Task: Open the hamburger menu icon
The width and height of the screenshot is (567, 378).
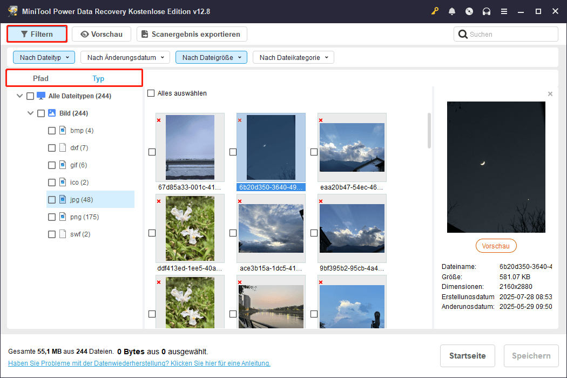Action: [x=504, y=11]
